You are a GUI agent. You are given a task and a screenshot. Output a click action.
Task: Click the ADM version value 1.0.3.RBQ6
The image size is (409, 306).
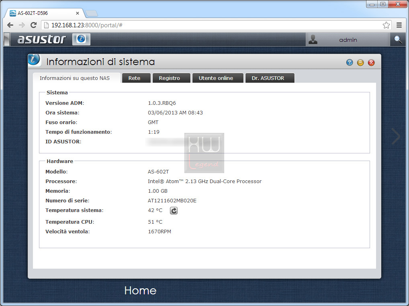click(162, 103)
